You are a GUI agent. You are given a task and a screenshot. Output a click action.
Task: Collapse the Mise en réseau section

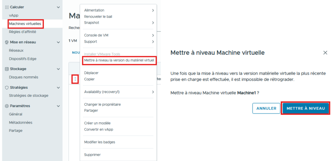(x=58, y=42)
